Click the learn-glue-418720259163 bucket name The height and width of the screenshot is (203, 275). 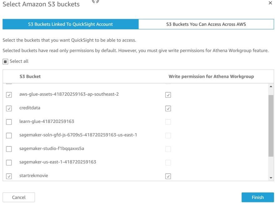[x=47, y=121]
